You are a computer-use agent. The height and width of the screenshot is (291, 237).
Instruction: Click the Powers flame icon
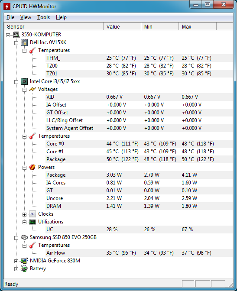[x=32, y=167]
